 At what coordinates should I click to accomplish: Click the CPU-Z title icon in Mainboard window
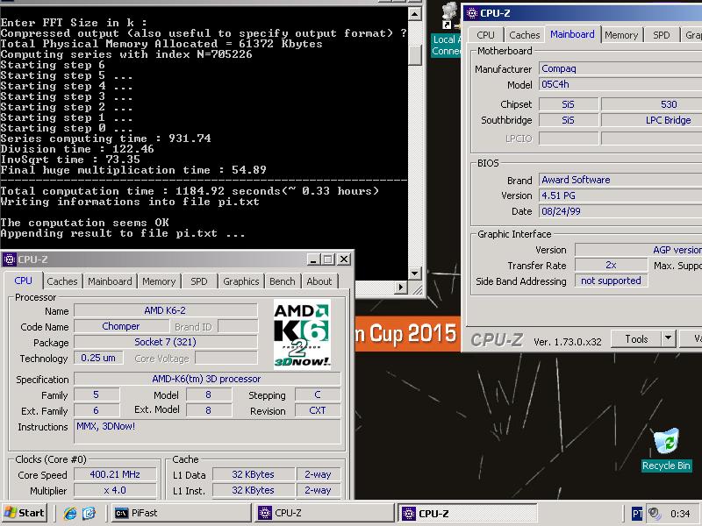[x=472, y=13]
